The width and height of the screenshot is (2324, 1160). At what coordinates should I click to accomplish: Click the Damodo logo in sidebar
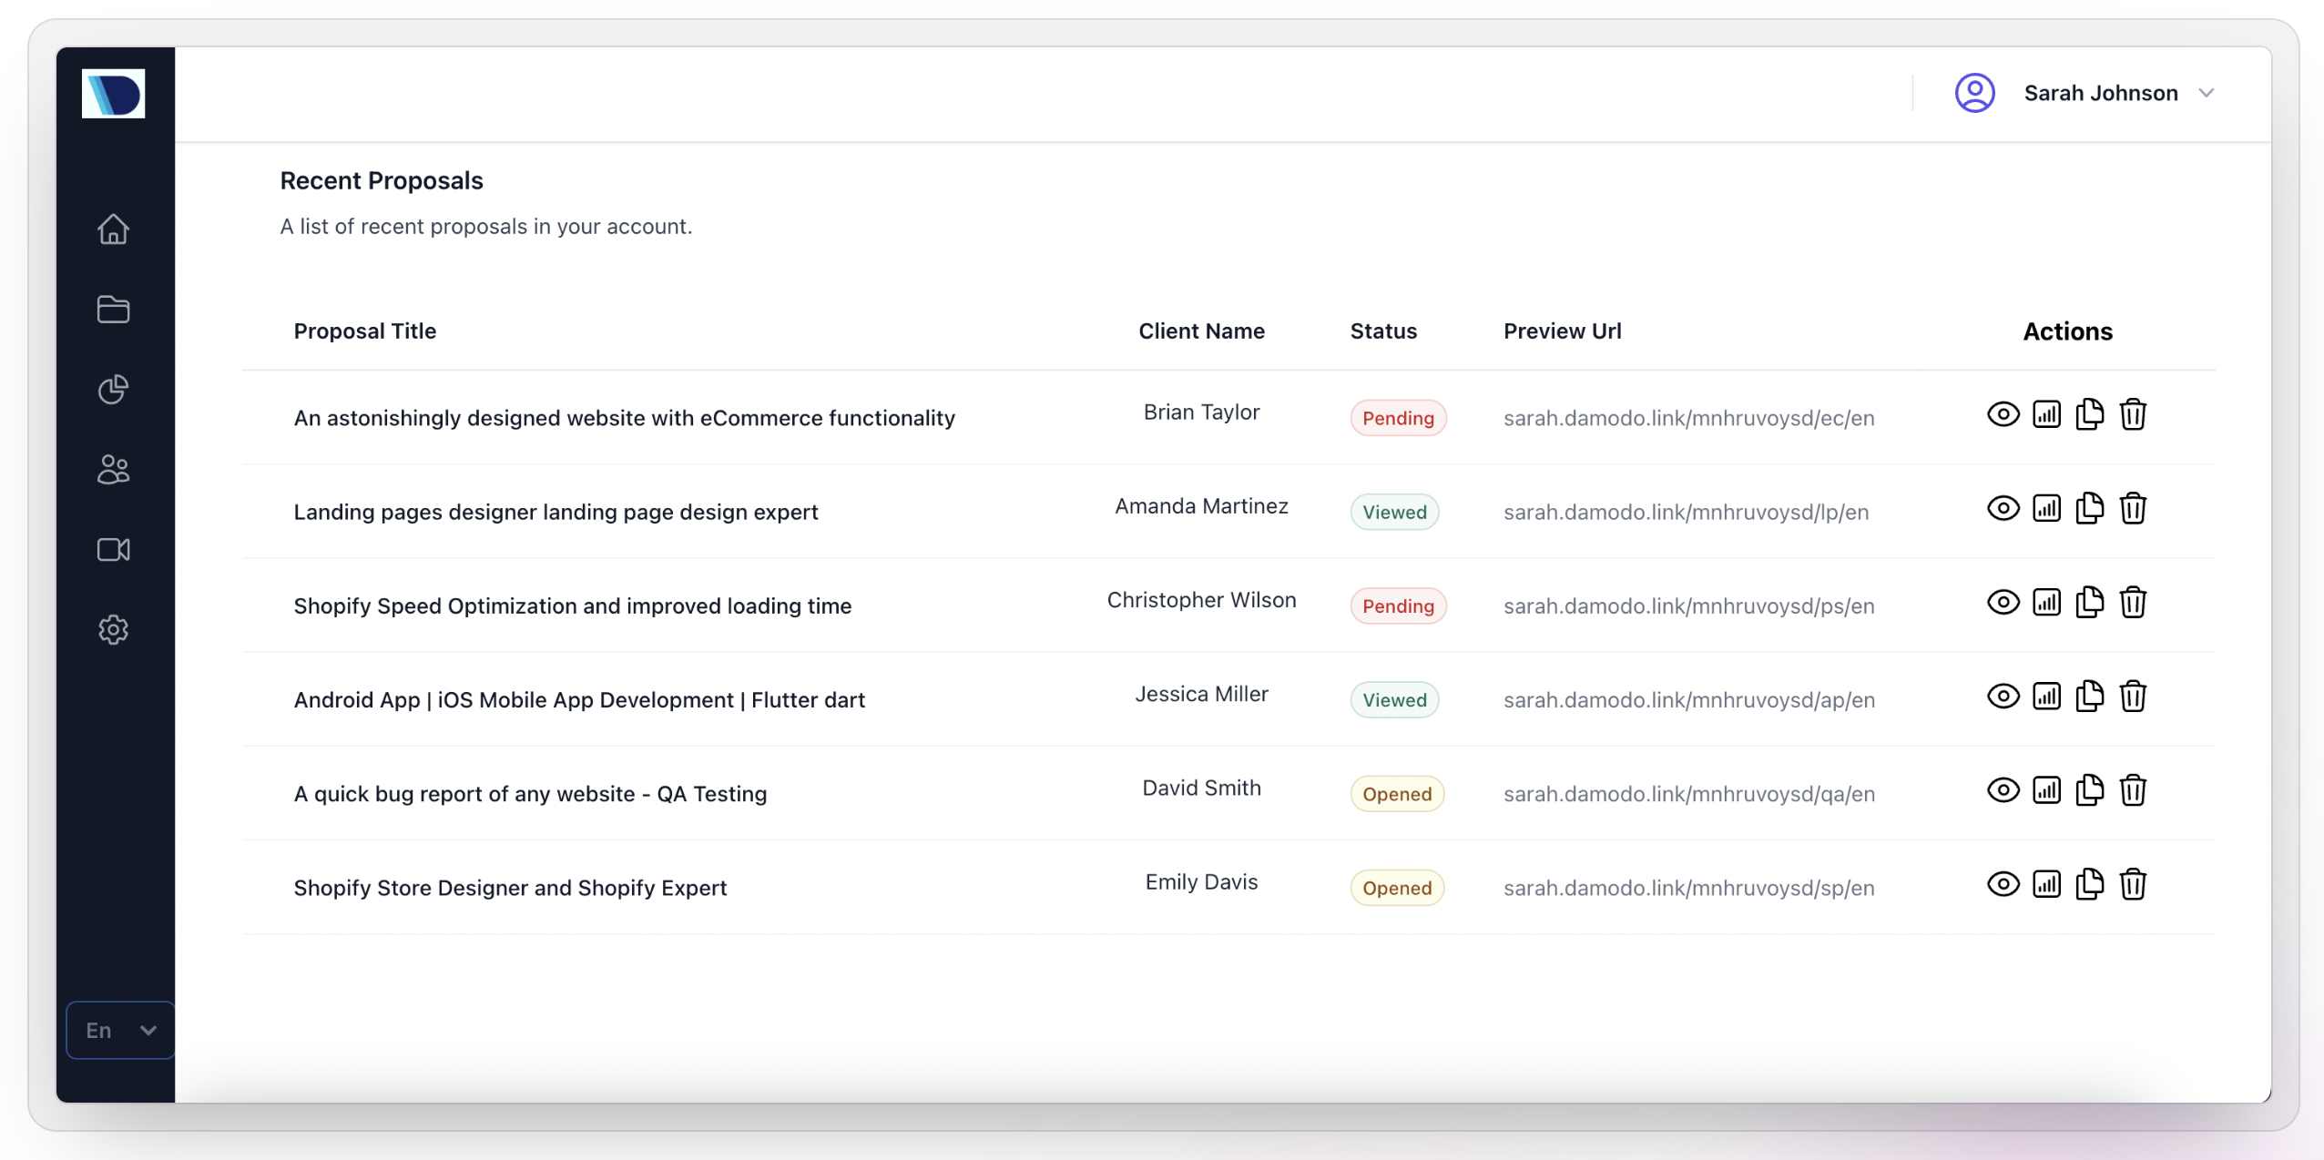coord(113,93)
